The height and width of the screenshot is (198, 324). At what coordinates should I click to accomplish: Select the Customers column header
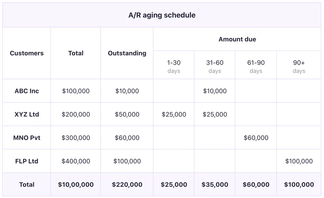pyautogui.click(x=27, y=53)
